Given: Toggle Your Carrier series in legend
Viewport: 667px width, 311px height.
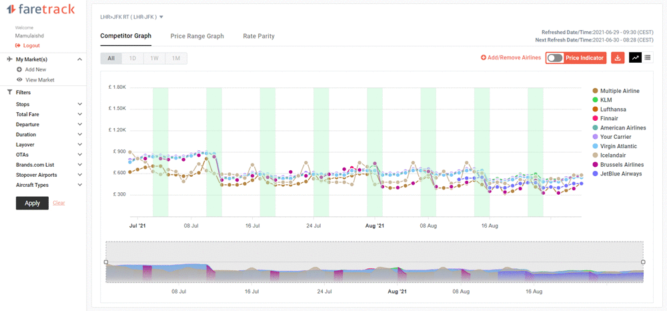Looking at the screenshot, I should point(612,137).
